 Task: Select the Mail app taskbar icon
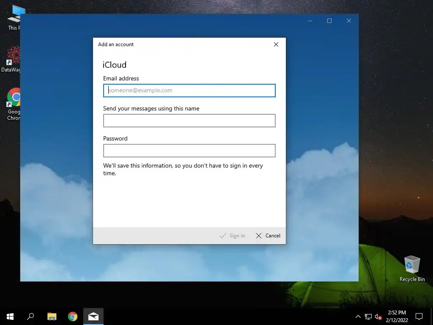point(93,317)
